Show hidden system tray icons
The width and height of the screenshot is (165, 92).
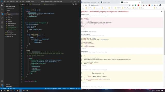[148, 91]
